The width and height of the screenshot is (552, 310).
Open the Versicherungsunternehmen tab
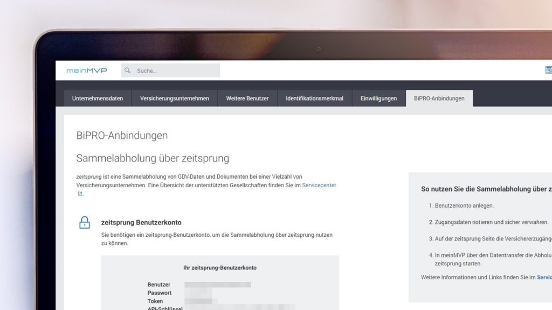[x=175, y=98]
